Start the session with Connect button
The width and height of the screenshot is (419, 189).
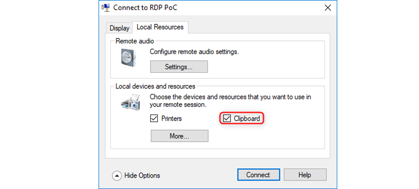pyautogui.click(x=259, y=175)
